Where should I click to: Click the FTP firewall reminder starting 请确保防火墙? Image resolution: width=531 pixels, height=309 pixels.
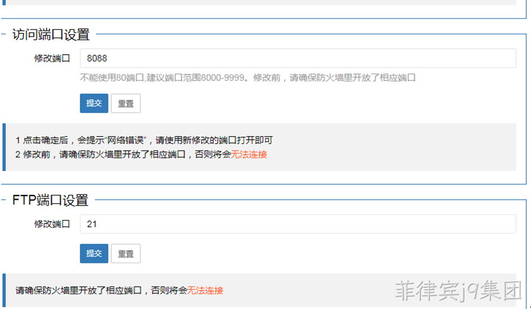119,291
